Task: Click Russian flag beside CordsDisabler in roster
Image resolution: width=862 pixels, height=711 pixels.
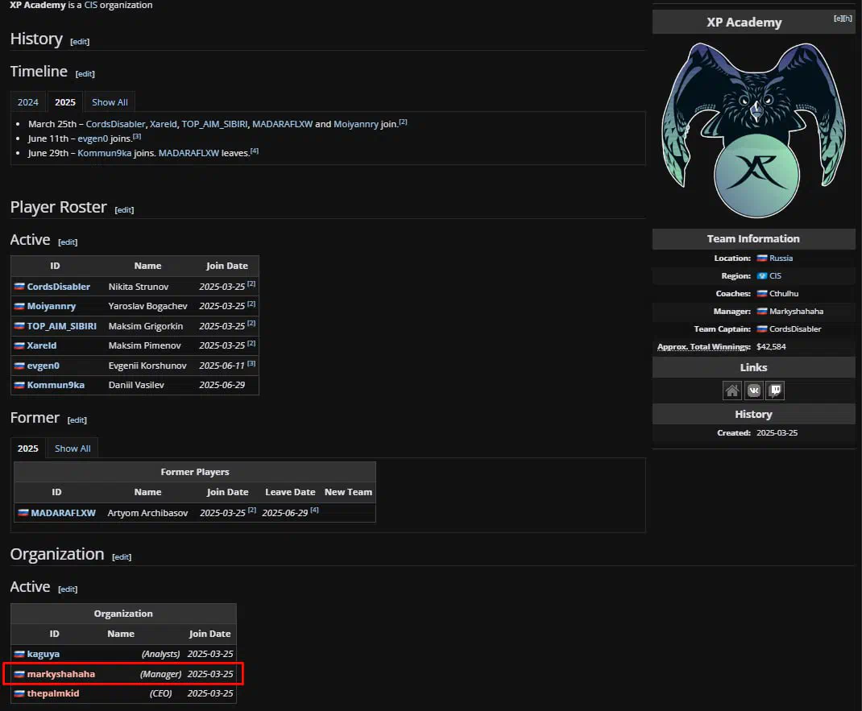Action: (x=19, y=287)
